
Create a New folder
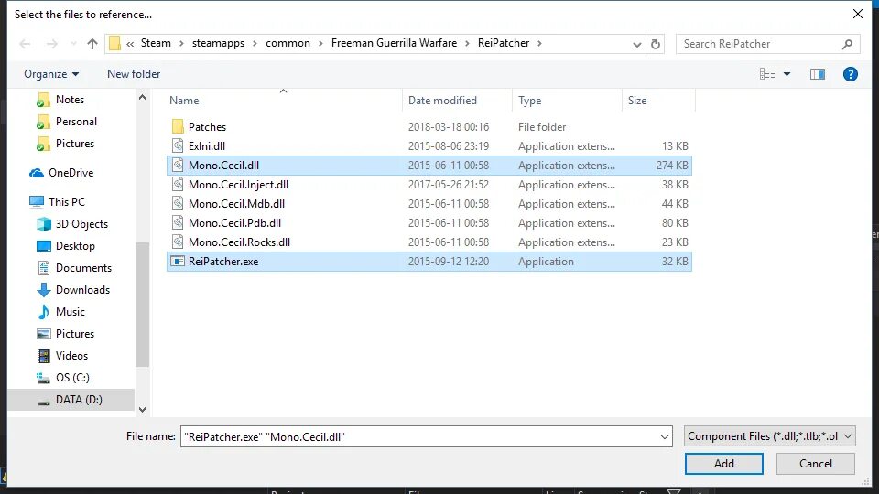pos(134,74)
